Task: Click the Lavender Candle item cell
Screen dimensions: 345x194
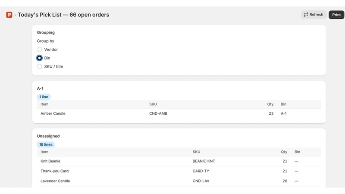Action: (x=55, y=181)
